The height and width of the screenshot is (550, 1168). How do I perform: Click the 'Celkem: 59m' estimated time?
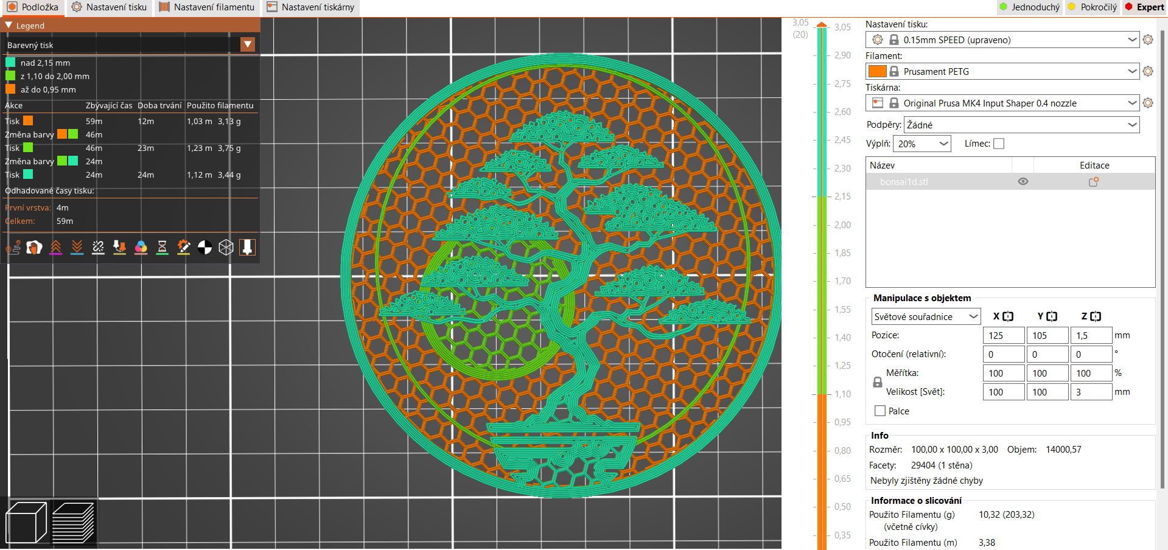click(39, 221)
